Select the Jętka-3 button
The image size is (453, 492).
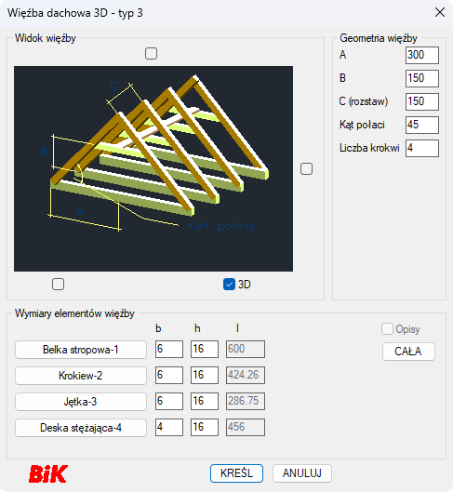81,402
